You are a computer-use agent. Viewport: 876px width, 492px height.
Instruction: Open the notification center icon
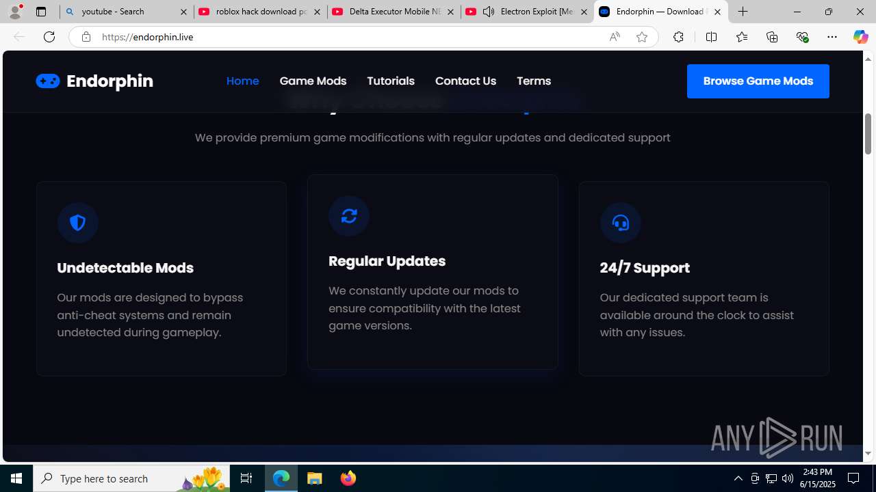point(853,478)
